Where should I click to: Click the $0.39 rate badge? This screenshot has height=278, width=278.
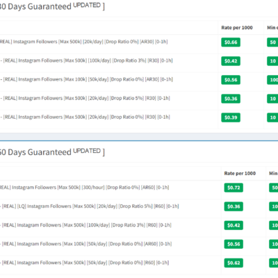pyautogui.click(x=231, y=117)
